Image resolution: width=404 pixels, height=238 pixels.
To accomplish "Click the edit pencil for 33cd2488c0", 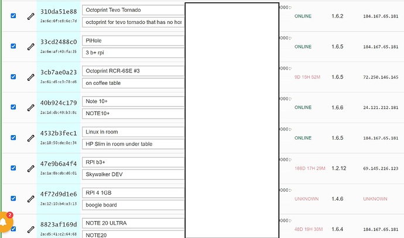I will click(30, 46).
